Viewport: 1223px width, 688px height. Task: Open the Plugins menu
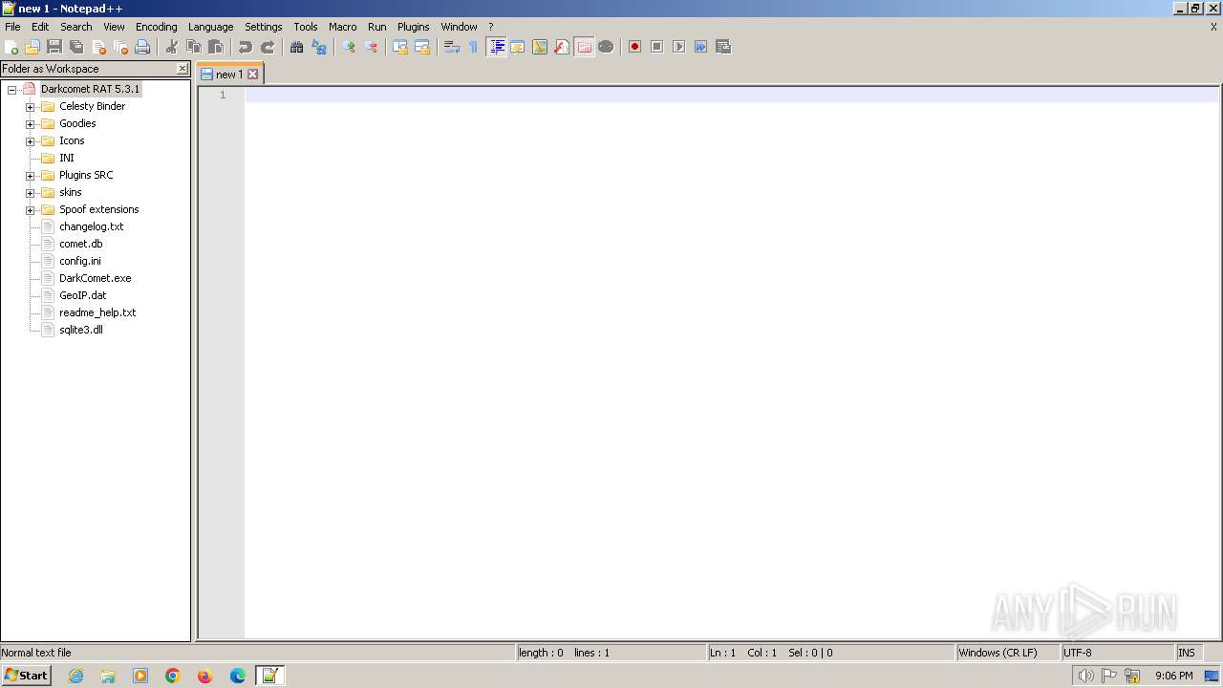click(413, 27)
